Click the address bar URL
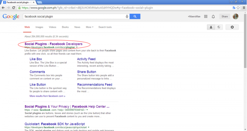 pos(87,8)
